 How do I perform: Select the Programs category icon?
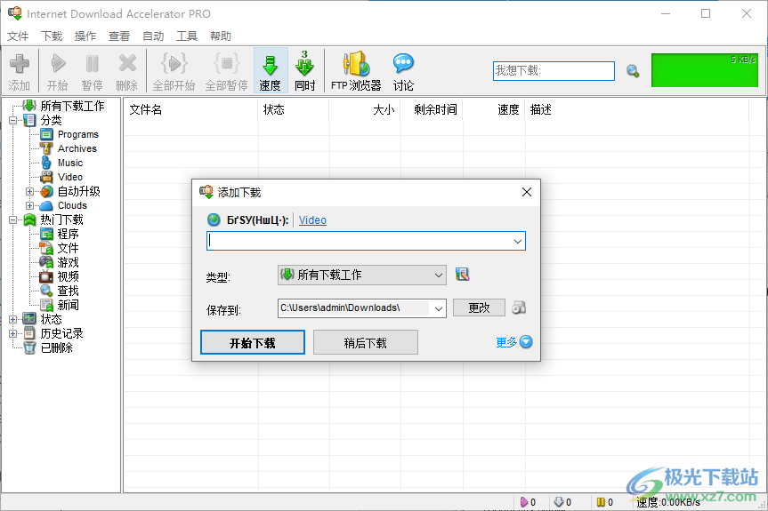point(46,134)
